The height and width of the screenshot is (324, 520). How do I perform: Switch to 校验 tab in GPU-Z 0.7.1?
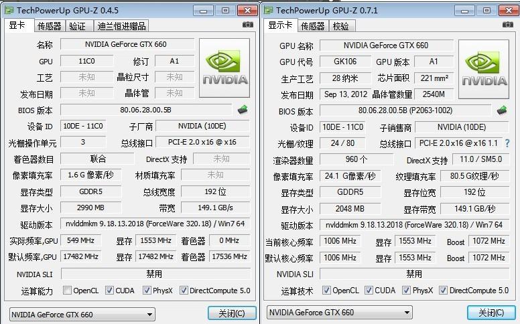point(342,26)
